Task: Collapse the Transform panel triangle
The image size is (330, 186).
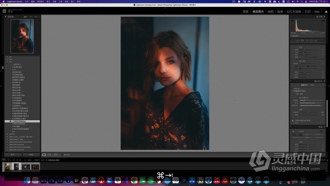Action: tap(324, 127)
